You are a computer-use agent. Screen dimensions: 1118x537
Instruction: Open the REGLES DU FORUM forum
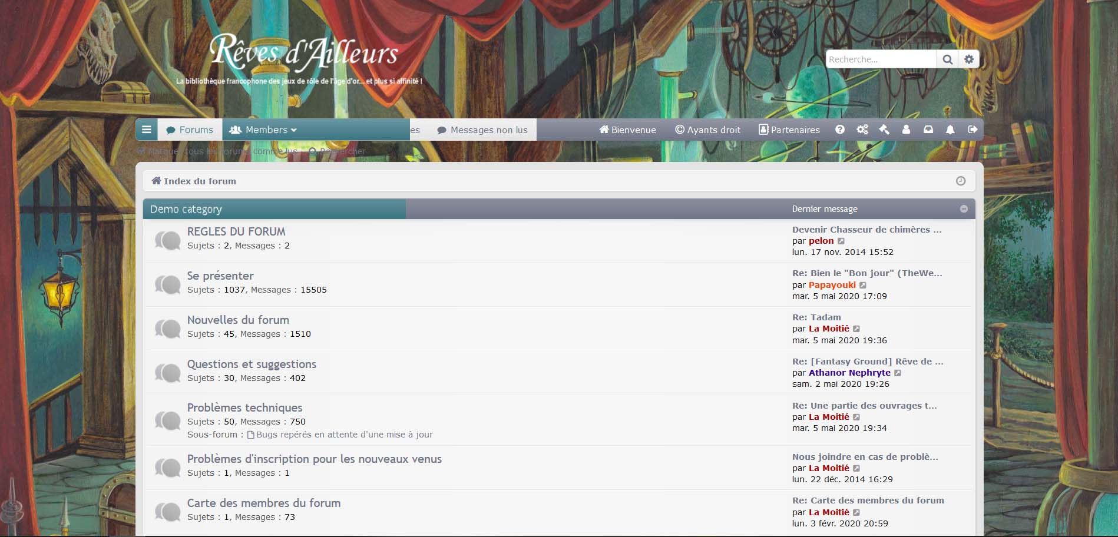click(236, 231)
